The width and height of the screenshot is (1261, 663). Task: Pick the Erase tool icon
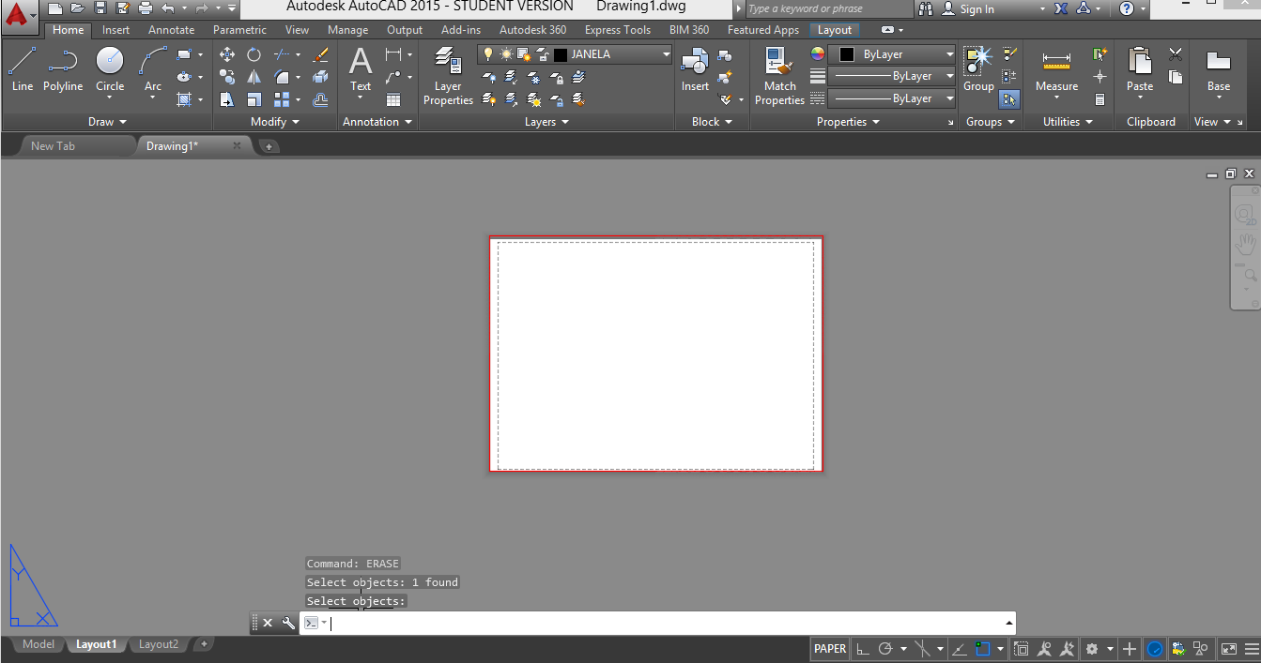(x=321, y=54)
